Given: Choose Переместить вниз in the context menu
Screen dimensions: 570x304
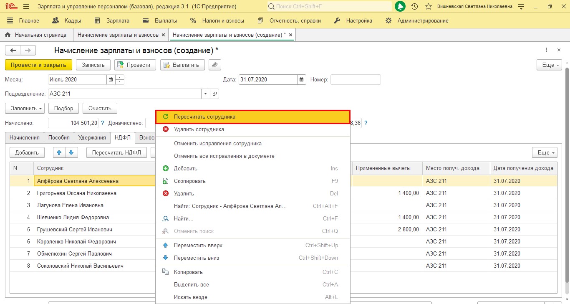Looking at the screenshot, I should coord(252,258).
